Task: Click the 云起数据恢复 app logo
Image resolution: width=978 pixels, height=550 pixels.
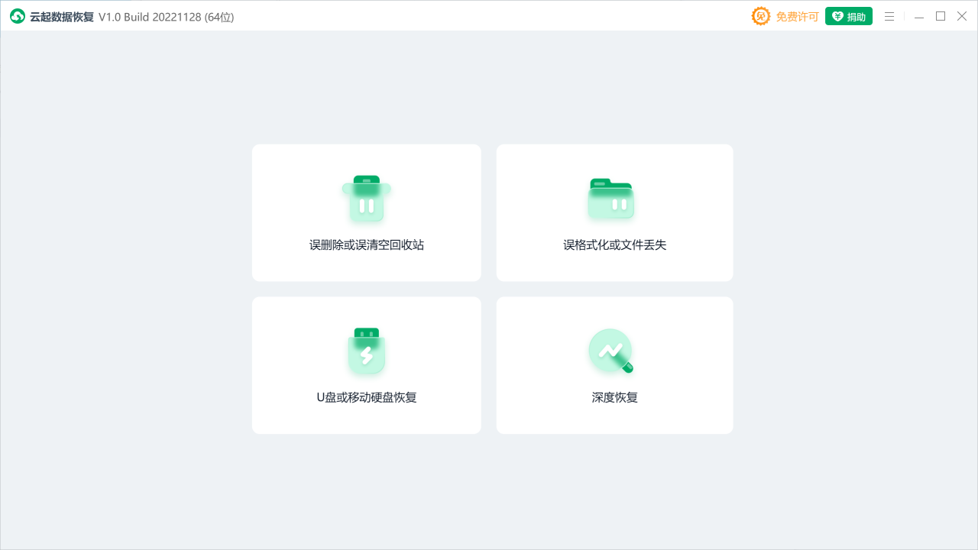Action: pyautogui.click(x=18, y=16)
